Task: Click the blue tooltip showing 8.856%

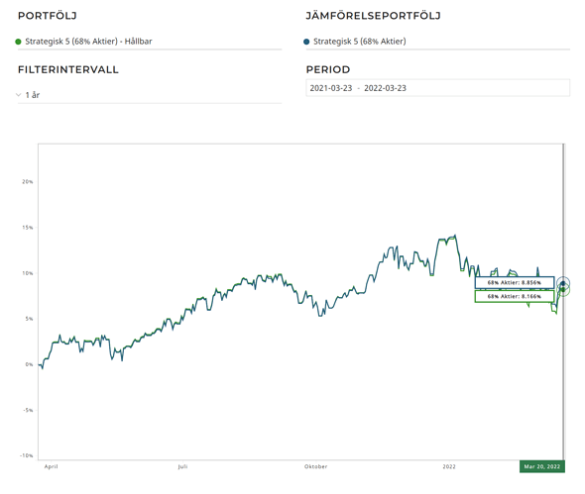Action: coord(515,283)
